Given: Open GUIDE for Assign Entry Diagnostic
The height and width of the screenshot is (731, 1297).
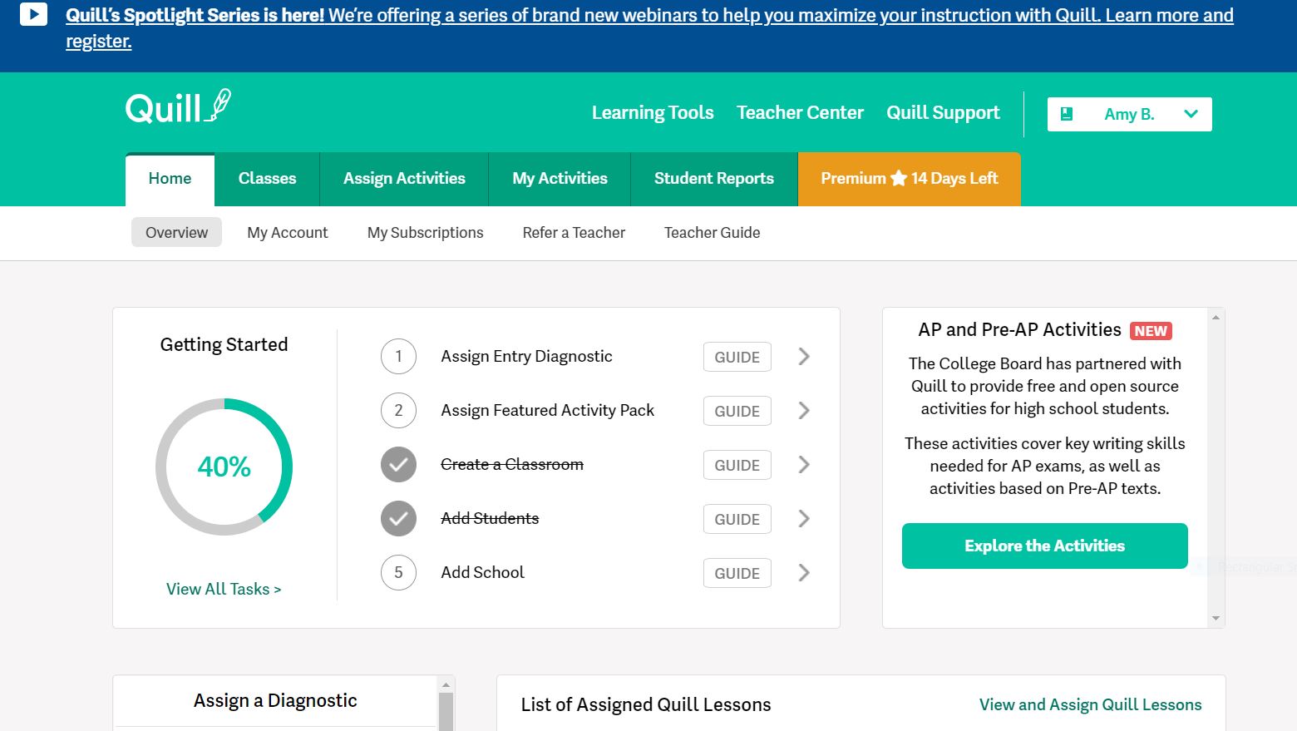Looking at the screenshot, I should 737,357.
